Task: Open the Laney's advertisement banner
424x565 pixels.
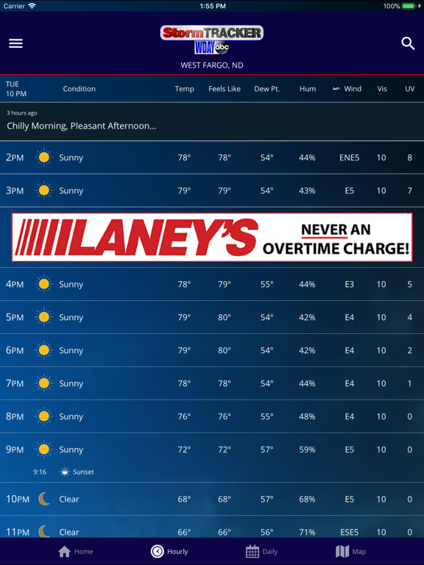Action: click(212, 237)
